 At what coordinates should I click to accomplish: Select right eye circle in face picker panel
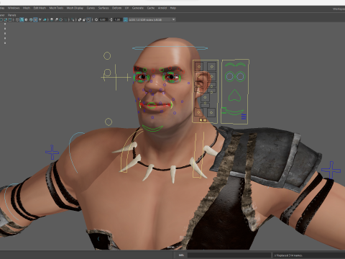coord(240,76)
